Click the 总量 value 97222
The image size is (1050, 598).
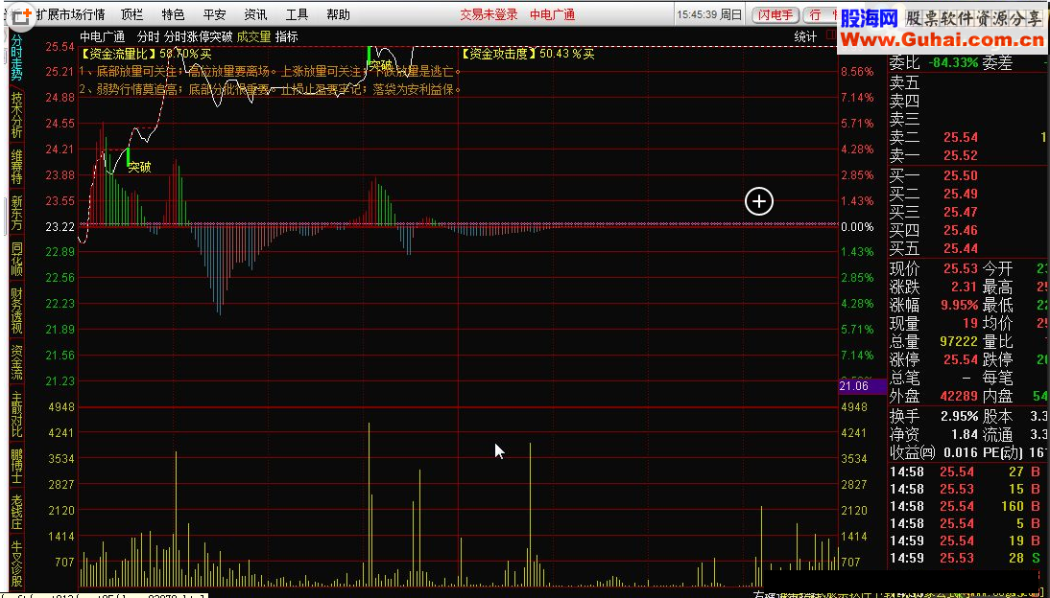click(958, 342)
